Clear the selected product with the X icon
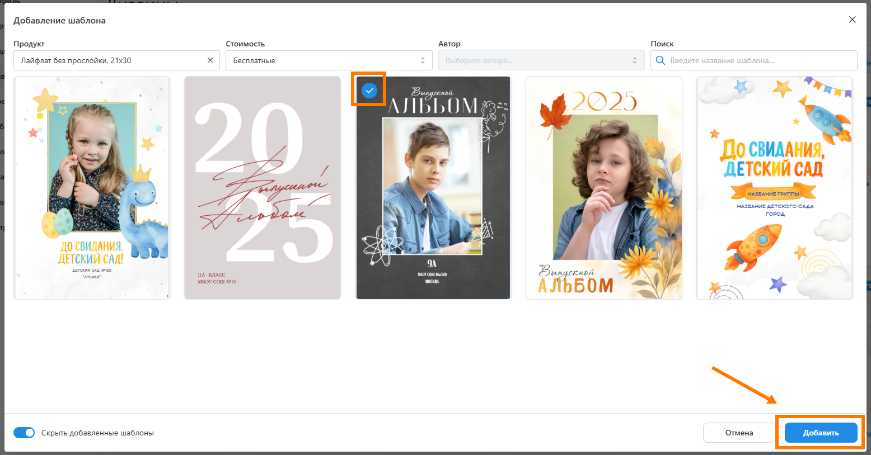This screenshot has width=871, height=455. coord(210,60)
